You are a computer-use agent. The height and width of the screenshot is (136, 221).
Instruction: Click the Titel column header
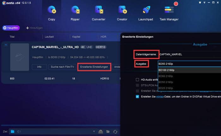tap(12, 37)
